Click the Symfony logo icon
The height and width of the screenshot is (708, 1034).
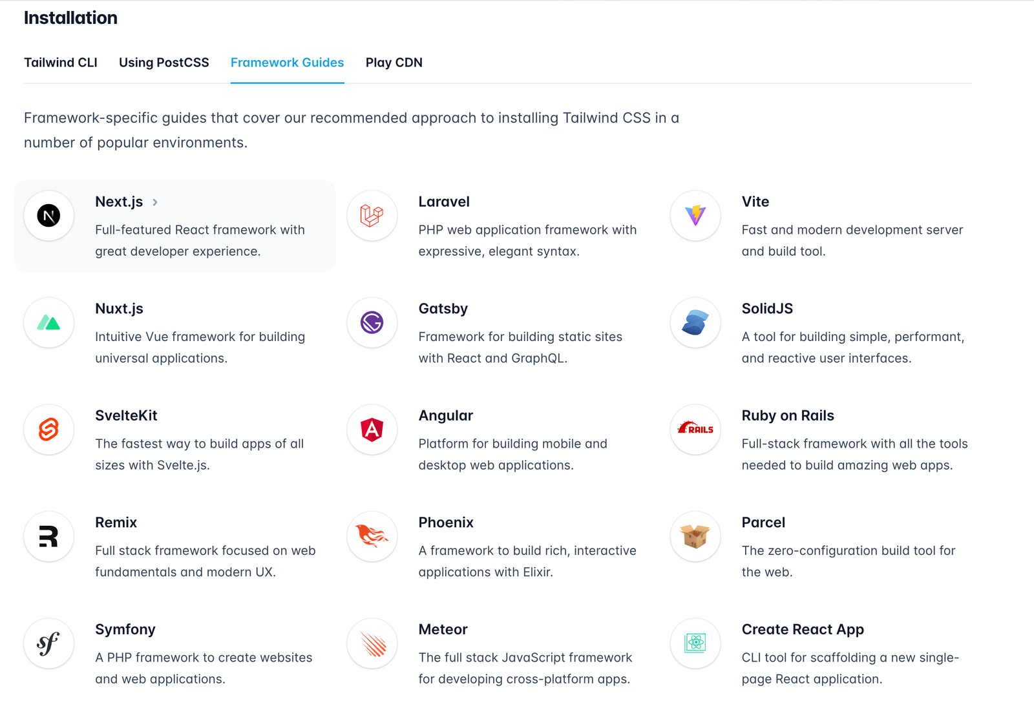(49, 643)
